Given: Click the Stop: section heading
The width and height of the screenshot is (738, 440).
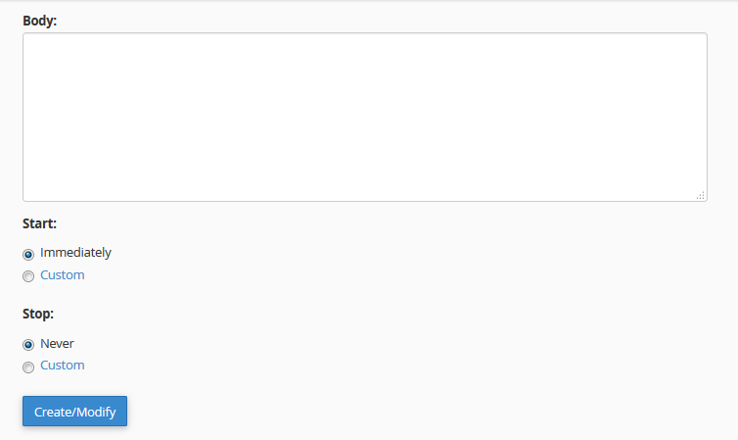Looking at the screenshot, I should (x=38, y=314).
